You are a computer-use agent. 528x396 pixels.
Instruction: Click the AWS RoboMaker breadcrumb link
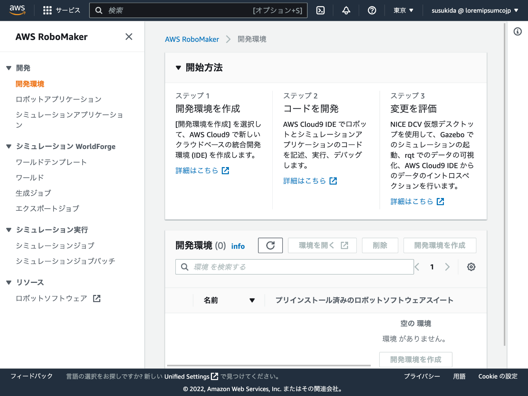pyautogui.click(x=192, y=39)
